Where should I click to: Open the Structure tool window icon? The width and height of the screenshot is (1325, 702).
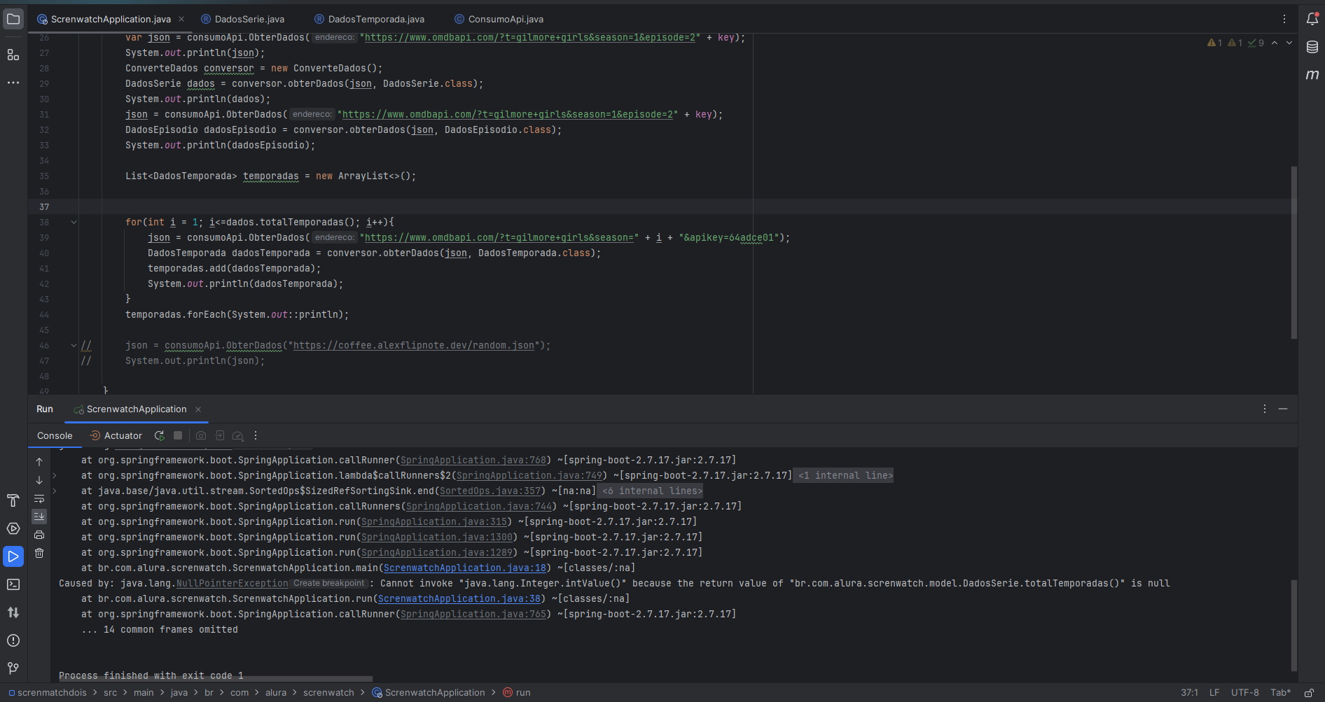pyautogui.click(x=13, y=55)
